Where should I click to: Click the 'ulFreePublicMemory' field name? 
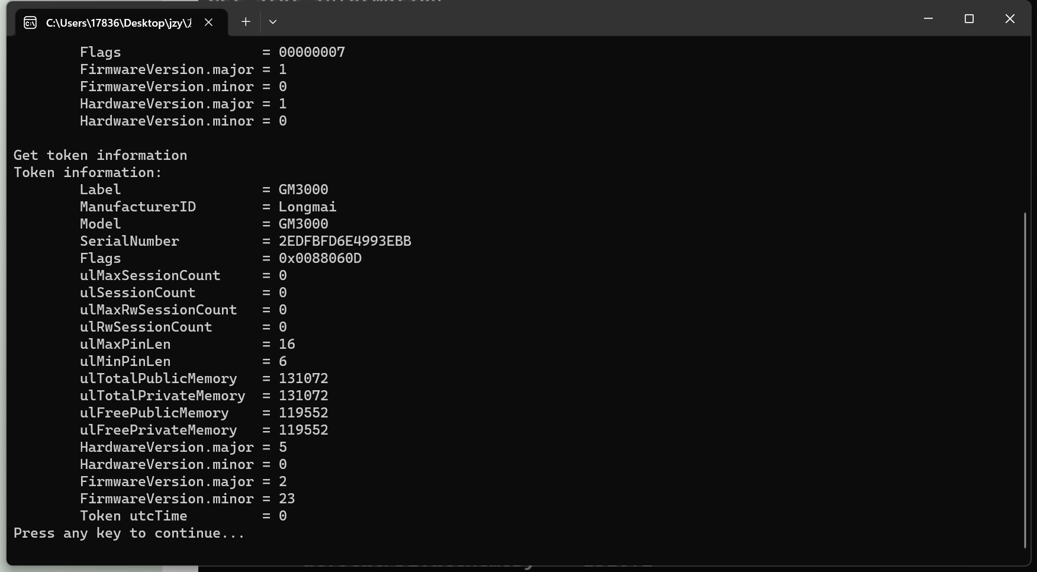(154, 413)
